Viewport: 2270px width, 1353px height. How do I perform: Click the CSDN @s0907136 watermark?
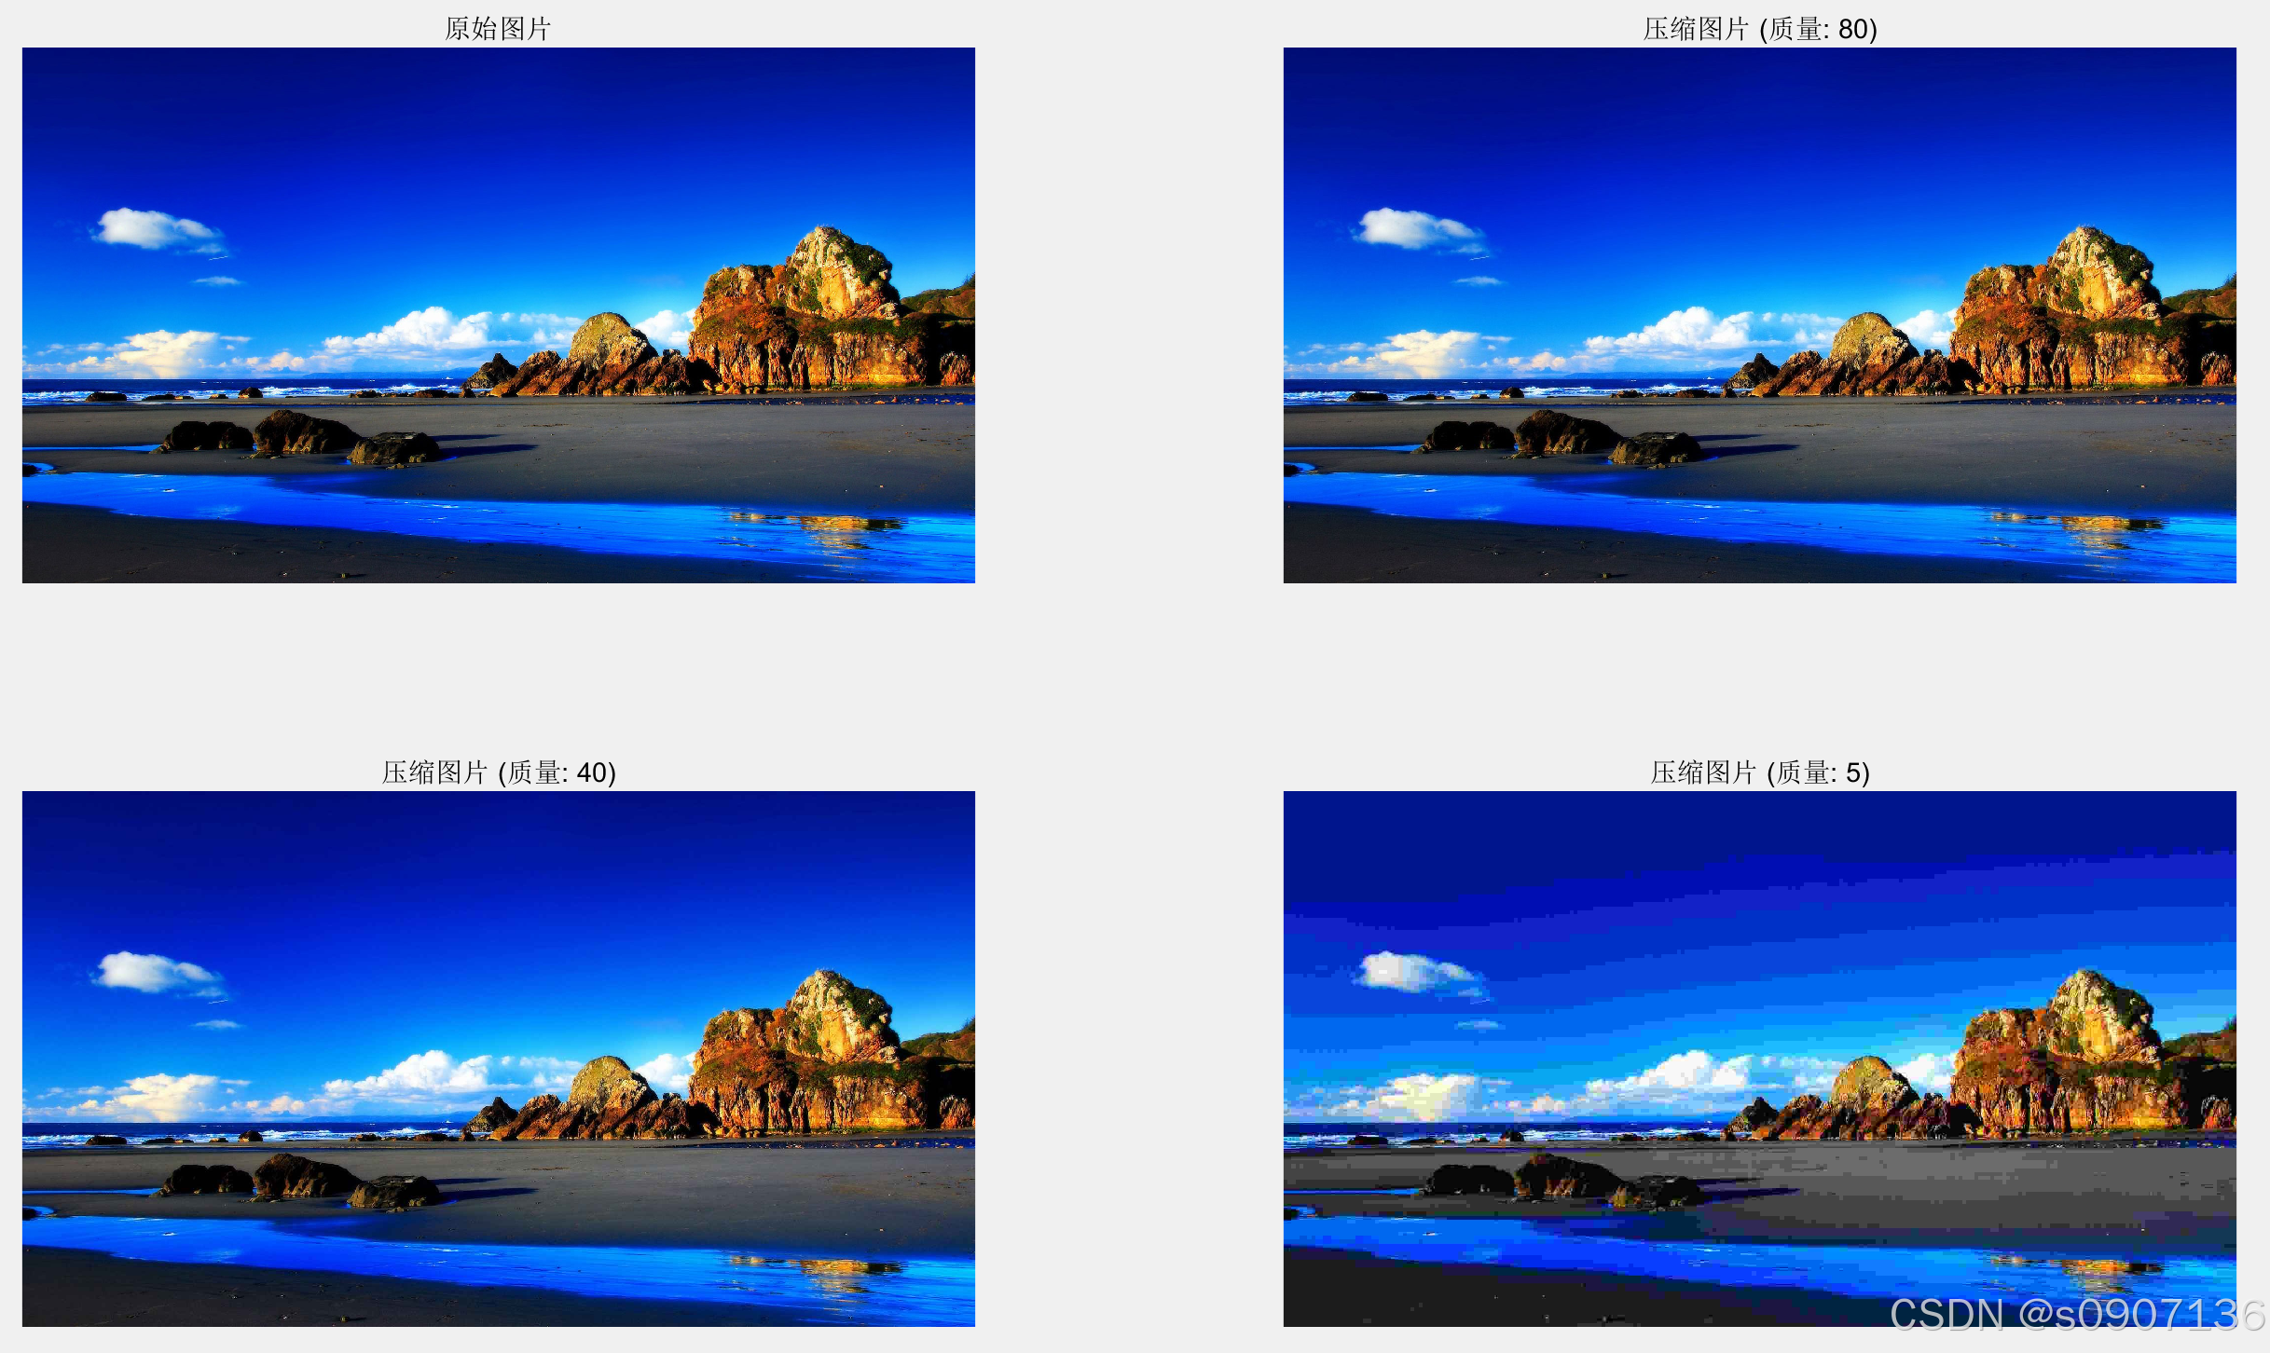click(2076, 1315)
